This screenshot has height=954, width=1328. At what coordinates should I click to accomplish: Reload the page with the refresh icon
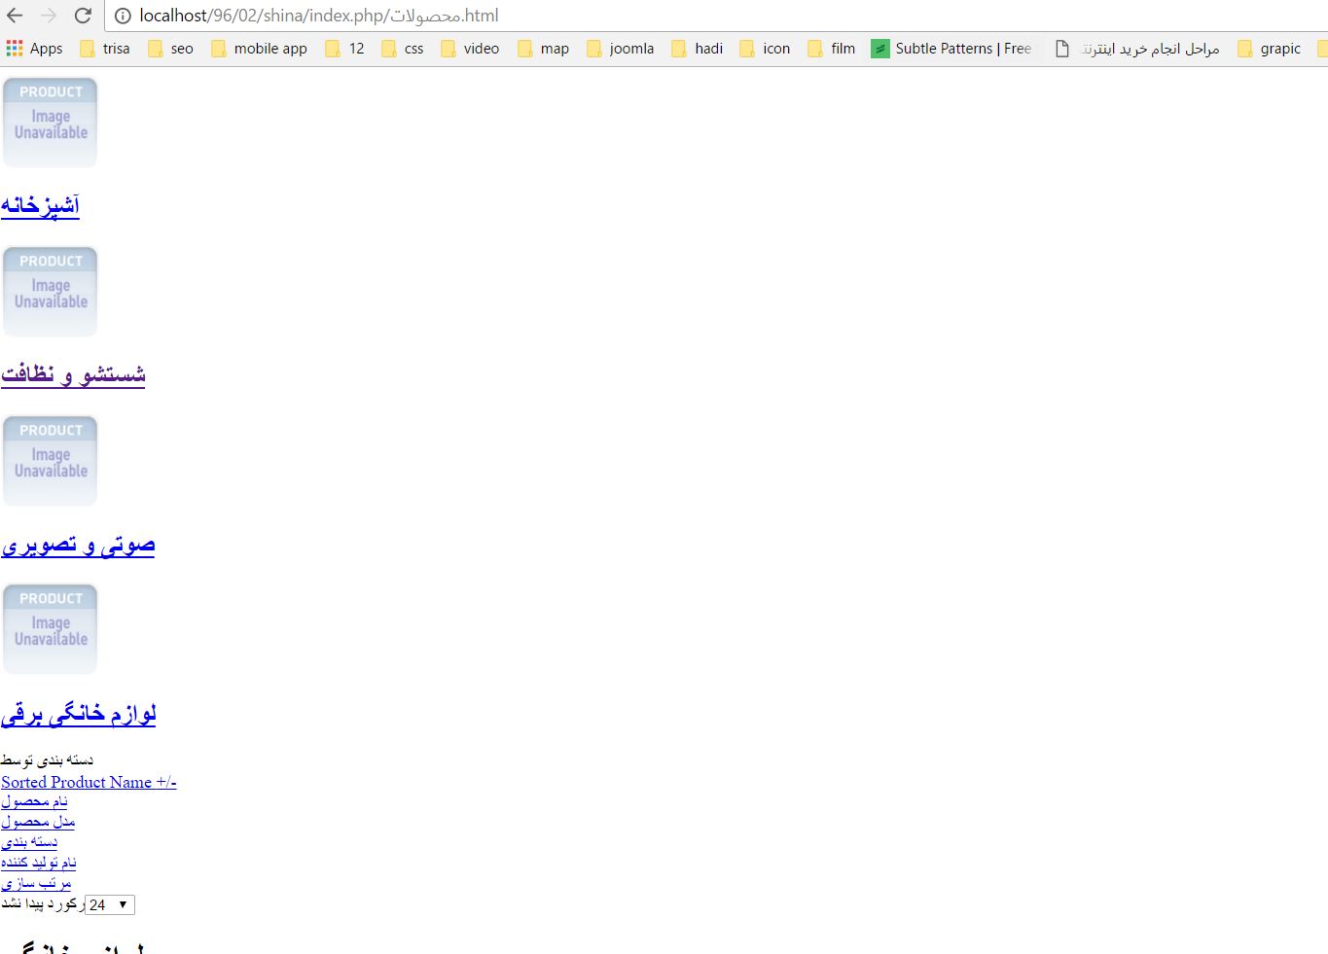[84, 16]
